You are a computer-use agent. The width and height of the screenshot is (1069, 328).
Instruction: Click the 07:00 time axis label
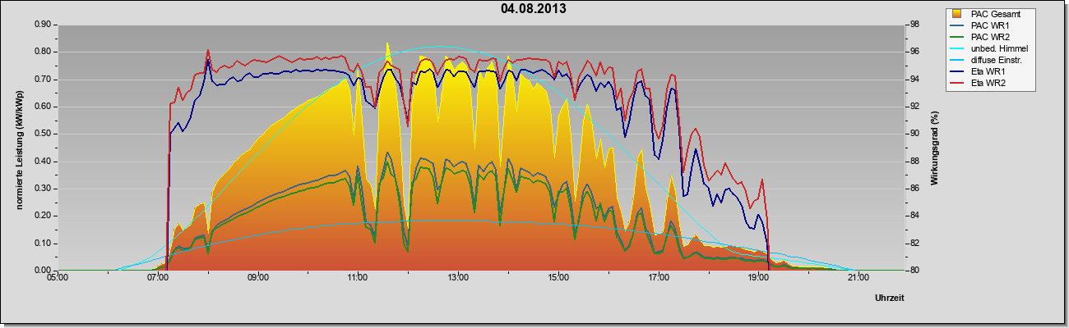(158, 279)
